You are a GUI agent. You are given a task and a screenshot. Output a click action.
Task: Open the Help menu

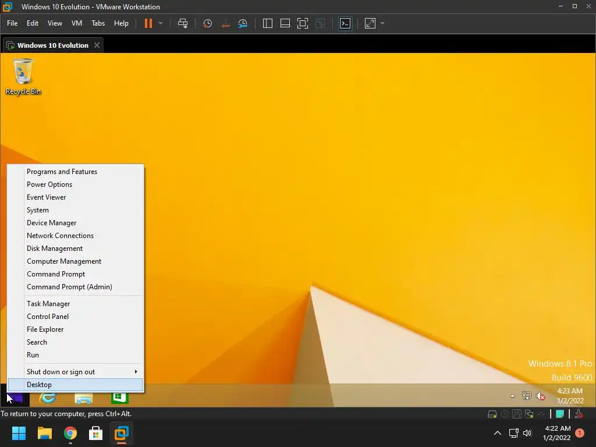tap(121, 23)
